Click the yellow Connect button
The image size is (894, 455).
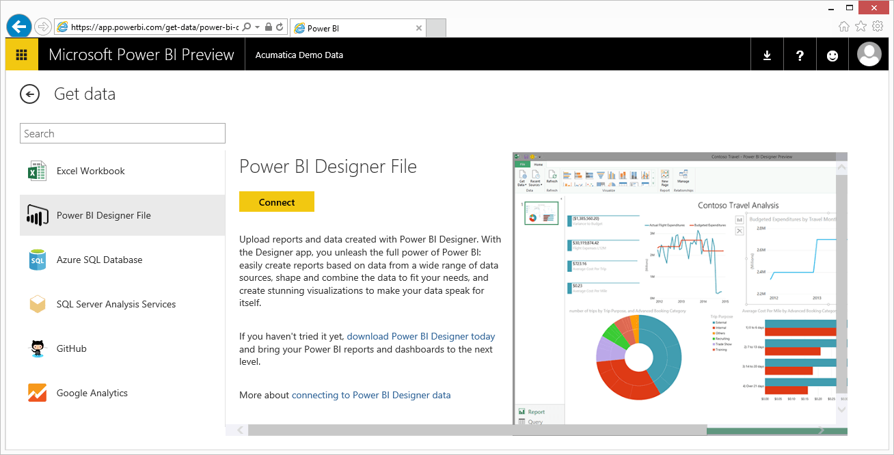pyautogui.click(x=277, y=202)
